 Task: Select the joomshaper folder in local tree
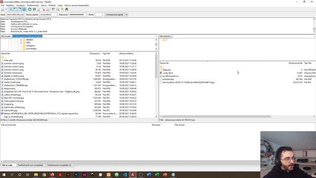click(x=31, y=48)
